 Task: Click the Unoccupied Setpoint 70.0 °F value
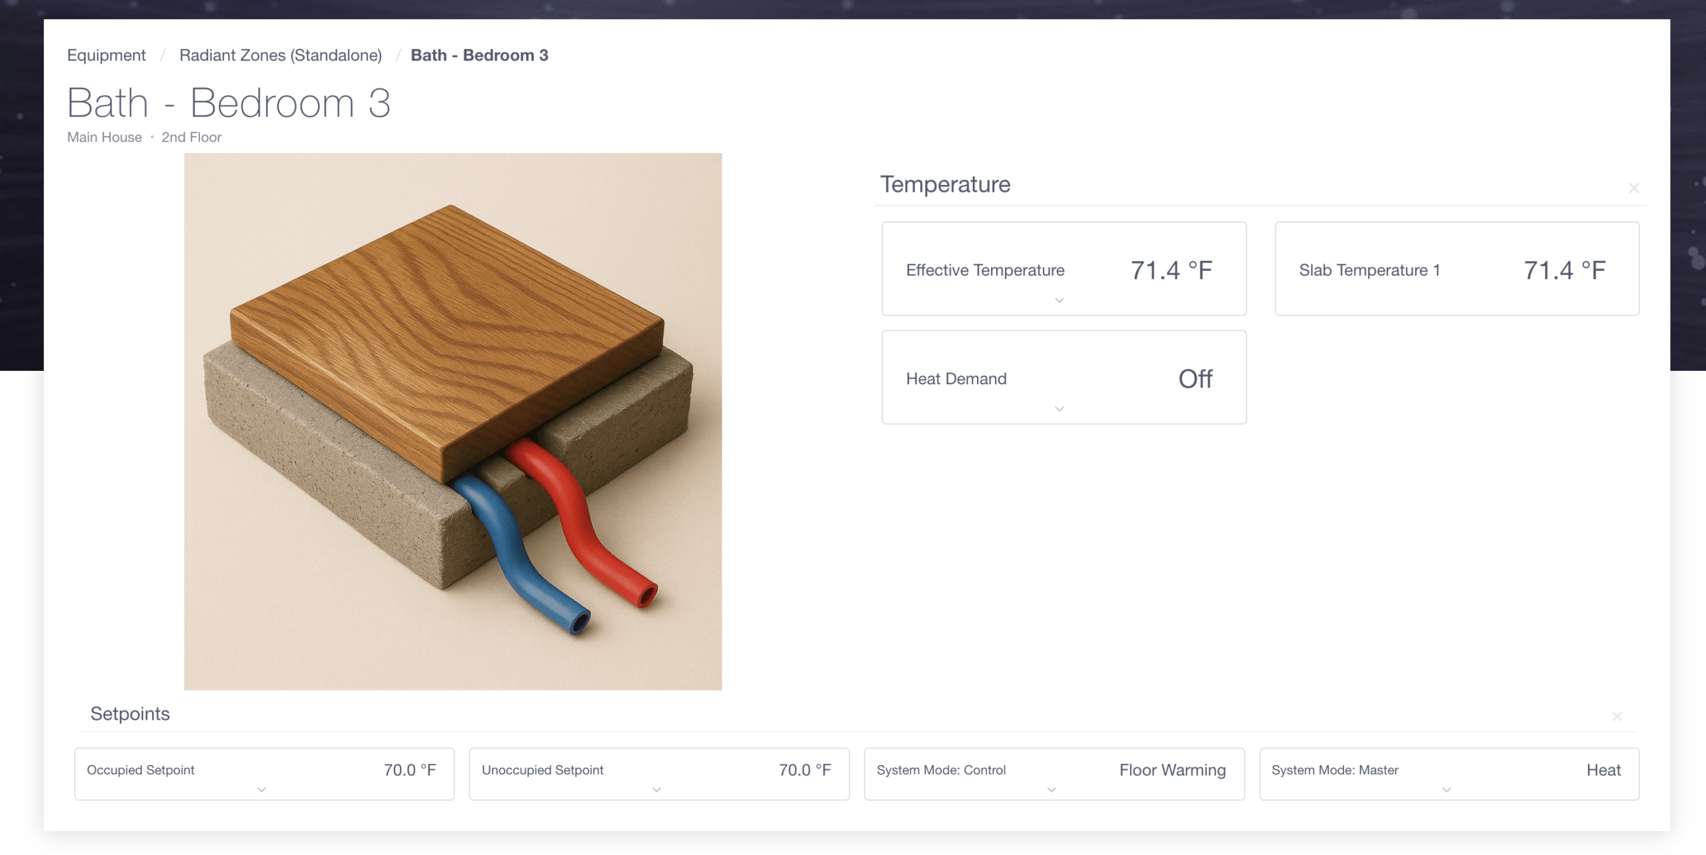804,770
